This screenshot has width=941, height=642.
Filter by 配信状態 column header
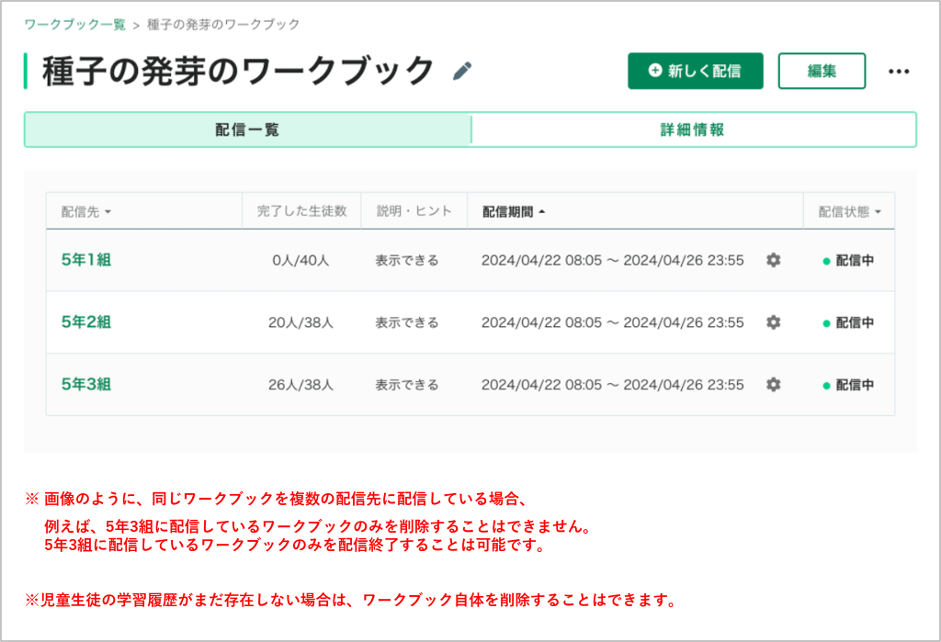[x=849, y=212]
